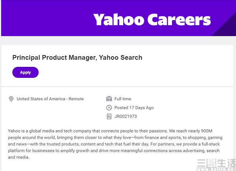The height and width of the screenshot is (171, 236).
Task: Click the Yahoo company description paragraph
Action: click(115, 144)
